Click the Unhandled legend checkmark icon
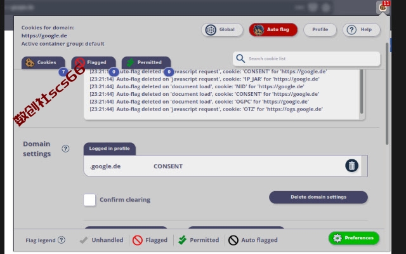This screenshot has width=406, height=254. (x=83, y=240)
